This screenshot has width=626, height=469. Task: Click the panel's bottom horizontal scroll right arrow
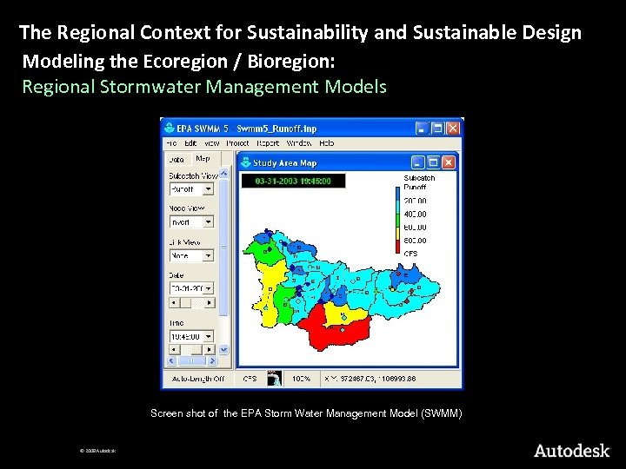(x=212, y=360)
